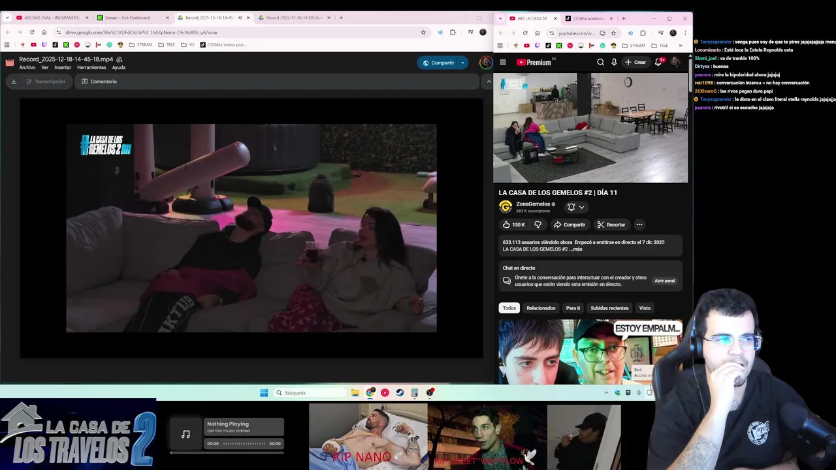Select the Subidas recientes filter chip
The width and height of the screenshot is (836, 470).
tap(609, 308)
